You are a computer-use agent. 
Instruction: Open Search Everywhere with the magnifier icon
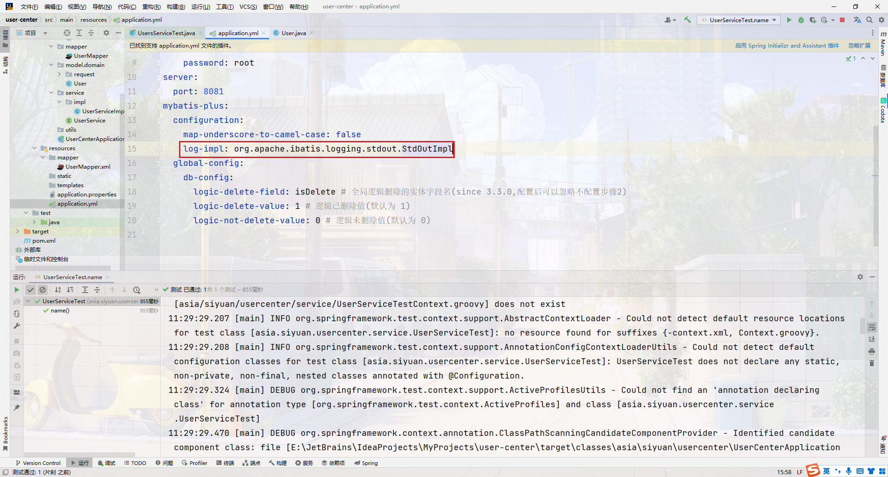(870, 20)
